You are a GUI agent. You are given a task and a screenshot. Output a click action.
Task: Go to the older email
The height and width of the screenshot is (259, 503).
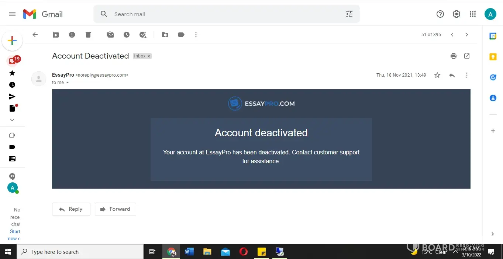[467, 35]
